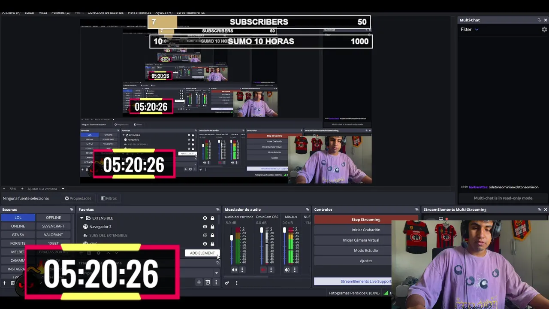
Task: Open the Vista menu
Action: point(43,13)
